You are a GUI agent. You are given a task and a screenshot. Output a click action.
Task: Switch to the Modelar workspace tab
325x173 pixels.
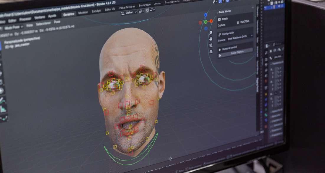pyautogui.click(x=83, y=12)
